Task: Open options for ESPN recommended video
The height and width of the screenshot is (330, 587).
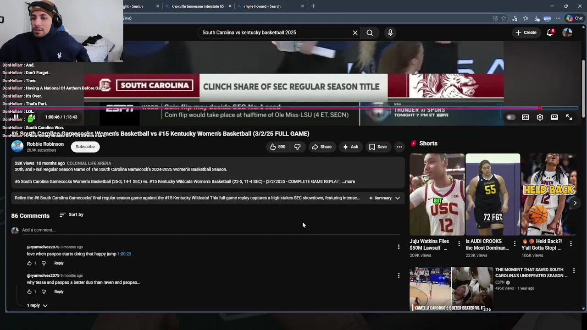Action: point(574,270)
